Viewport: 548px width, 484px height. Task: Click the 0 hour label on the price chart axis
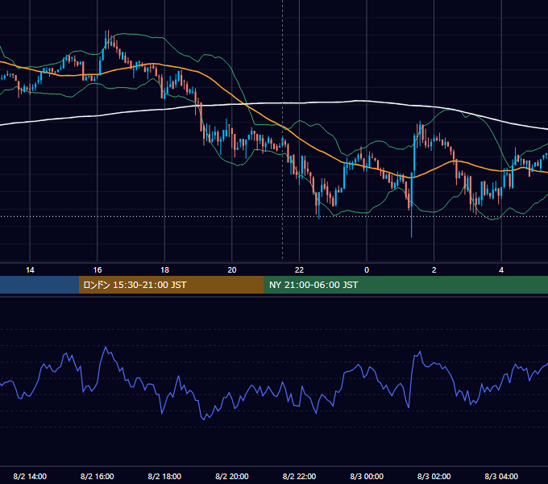click(x=367, y=270)
